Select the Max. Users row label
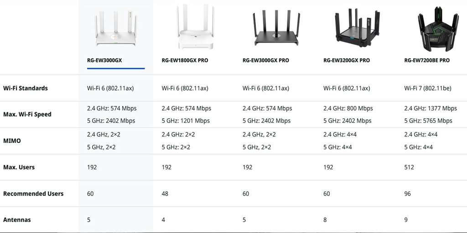 [x=19, y=167]
